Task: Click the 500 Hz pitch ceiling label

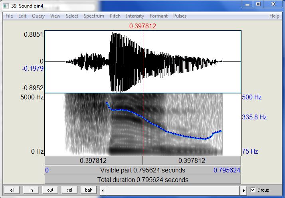Action: (x=252, y=97)
